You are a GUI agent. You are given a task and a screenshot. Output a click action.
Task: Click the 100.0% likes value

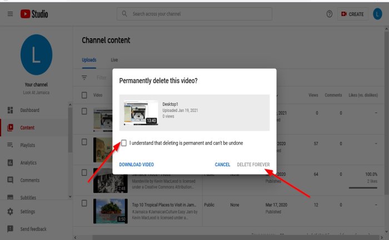[x=371, y=174]
